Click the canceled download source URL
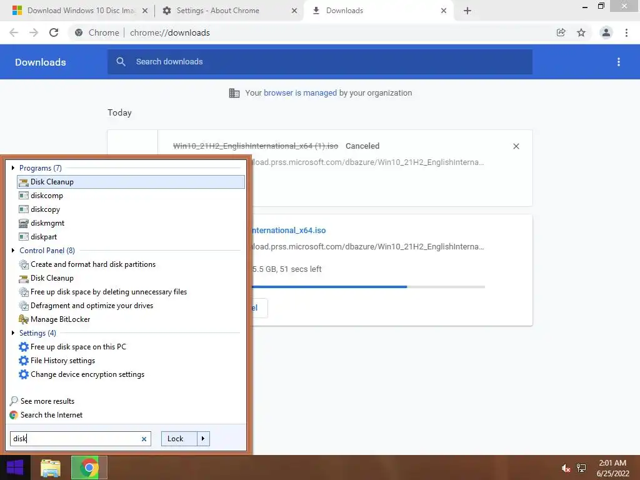The height and width of the screenshot is (480, 640). point(367,162)
